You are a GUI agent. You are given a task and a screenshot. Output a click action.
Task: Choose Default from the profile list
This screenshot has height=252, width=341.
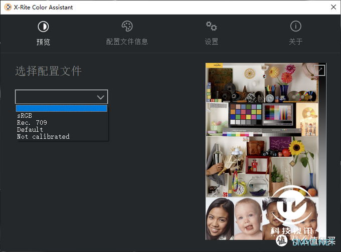click(x=62, y=129)
